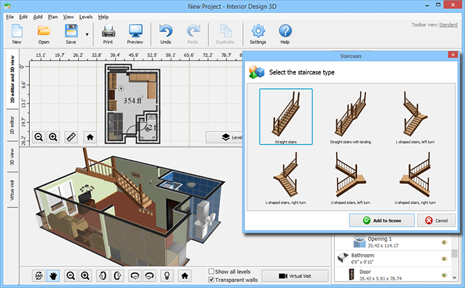Choose U-shaped stairs, right turn
This screenshot has height=288, width=465.
pyautogui.click(x=415, y=177)
